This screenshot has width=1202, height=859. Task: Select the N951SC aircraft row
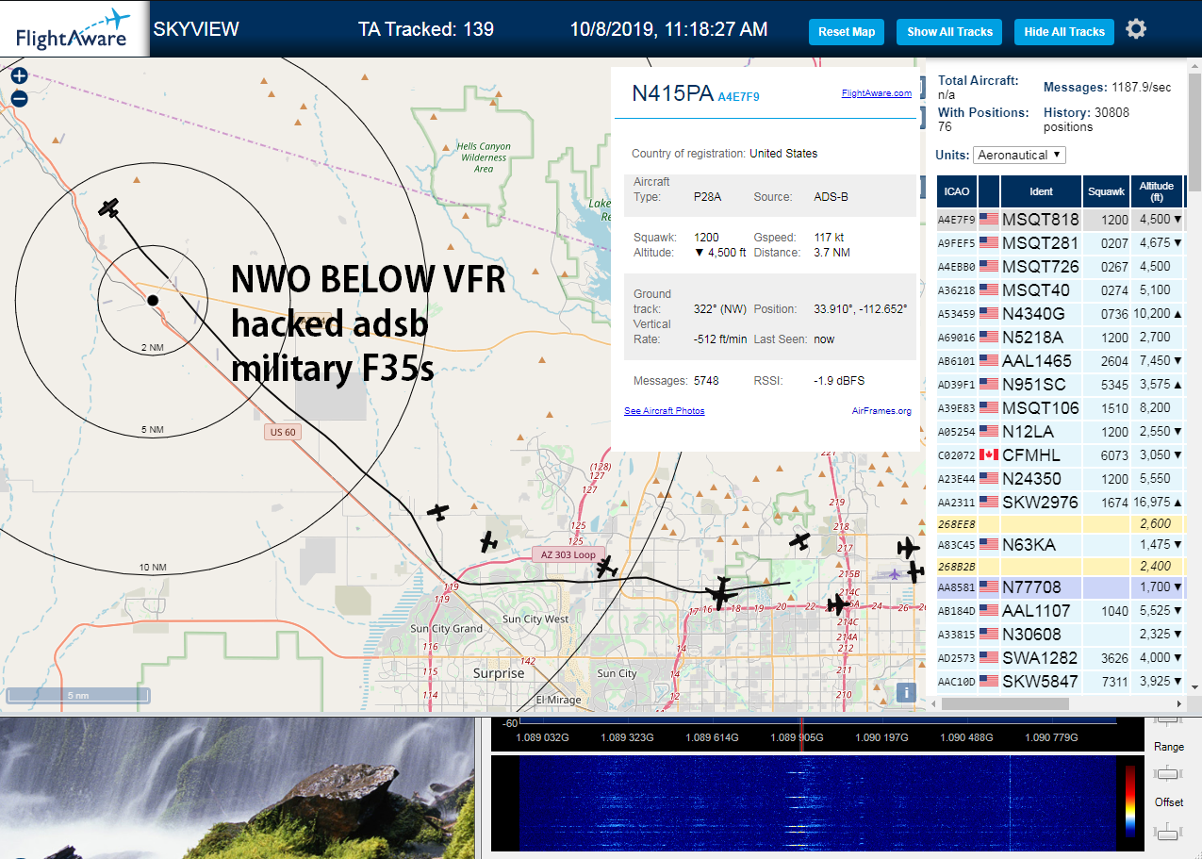click(1060, 385)
